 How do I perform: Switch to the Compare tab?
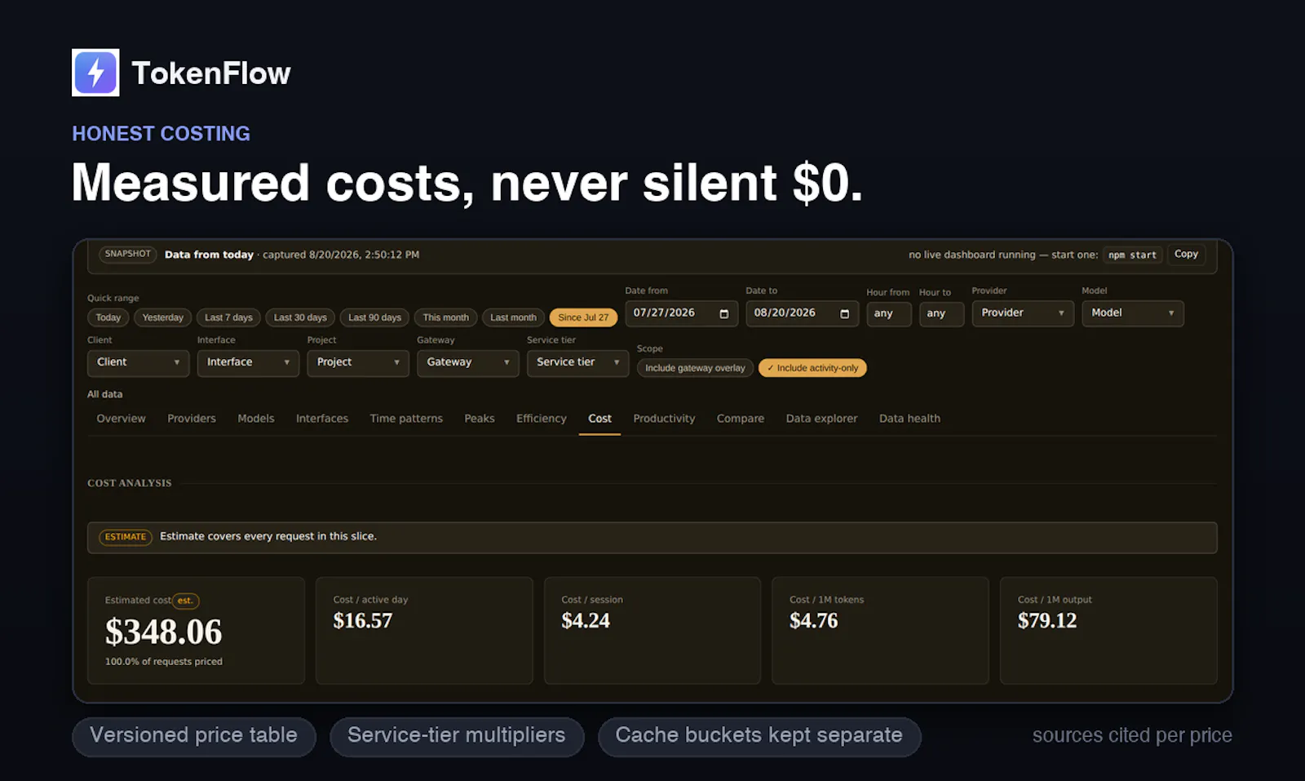(741, 419)
